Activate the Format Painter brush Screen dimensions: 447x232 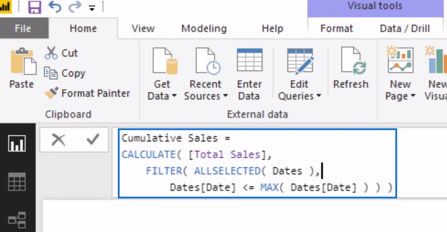(51, 93)
